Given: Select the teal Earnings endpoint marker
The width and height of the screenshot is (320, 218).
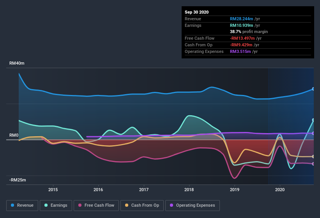Looking at the screenshot, I should tap(313, 120).
